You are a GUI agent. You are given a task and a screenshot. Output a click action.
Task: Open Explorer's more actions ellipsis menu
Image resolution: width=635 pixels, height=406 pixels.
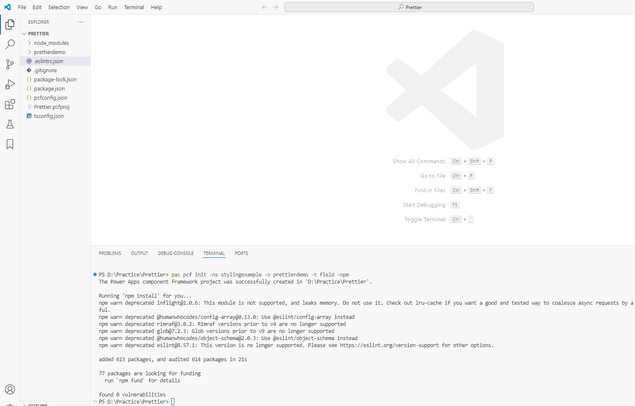click(81, 22)
